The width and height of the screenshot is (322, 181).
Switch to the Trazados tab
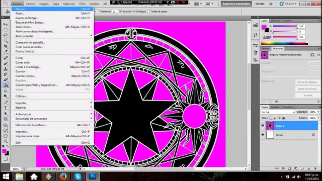[x=288, y=107]
